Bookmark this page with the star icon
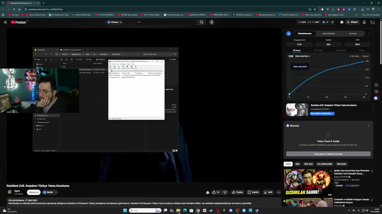This screenshot has height=214, width=382. click(x=315, y=9)
